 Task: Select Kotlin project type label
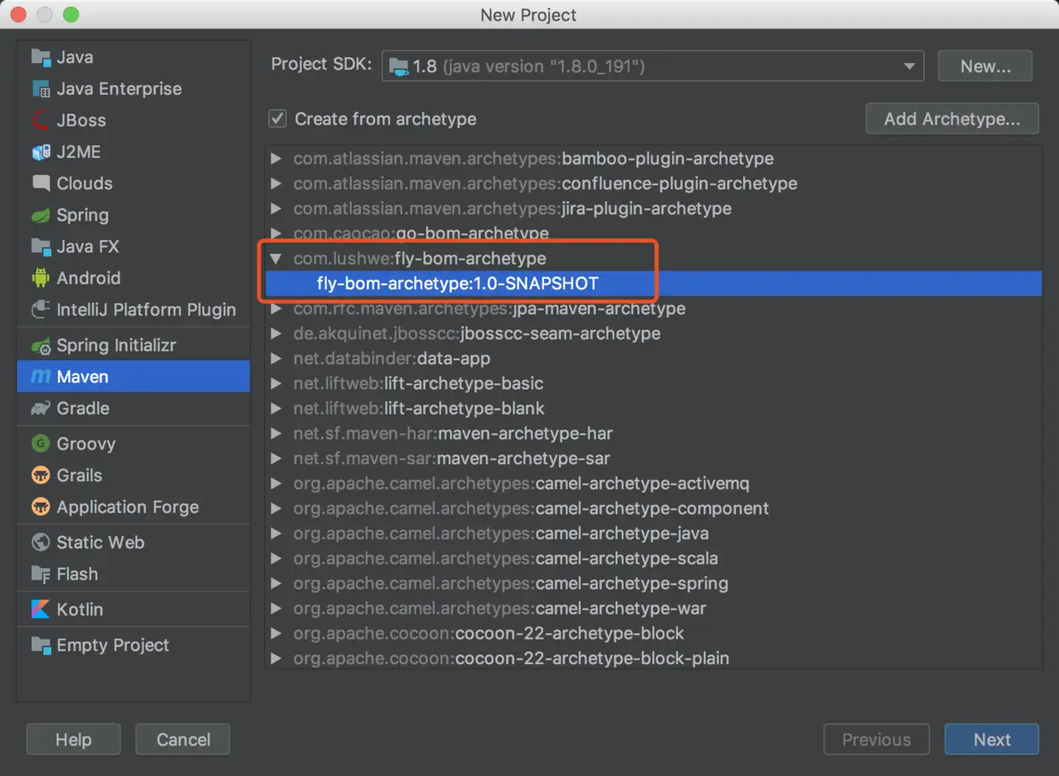[x=79, y=610]
